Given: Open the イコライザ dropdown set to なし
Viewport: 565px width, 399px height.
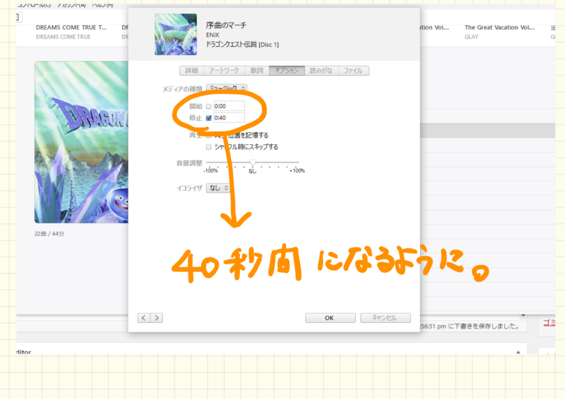Looking at the screenshot, I should coord(218,188).
